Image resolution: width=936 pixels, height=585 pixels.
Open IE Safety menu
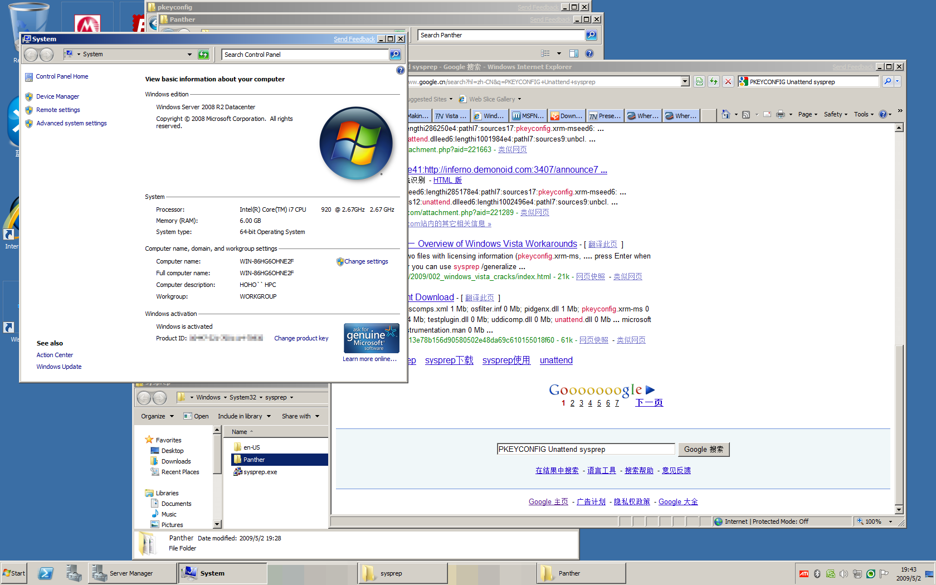836,114
